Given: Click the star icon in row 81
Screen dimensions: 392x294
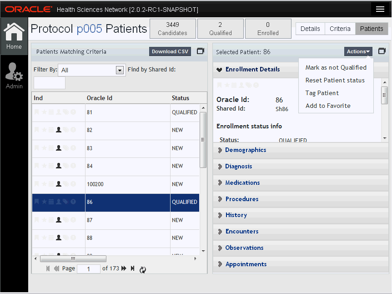Looking at the screenshot, I should pos(44,112).
